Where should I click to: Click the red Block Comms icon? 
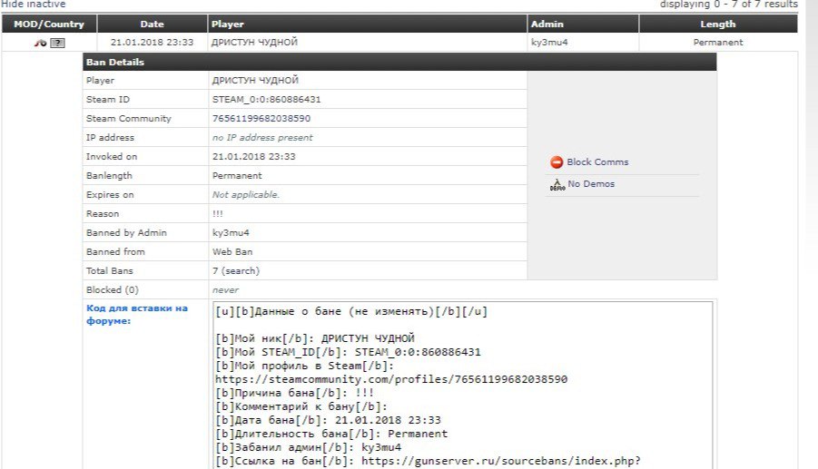pyautogui.click(x=557, y=162)
